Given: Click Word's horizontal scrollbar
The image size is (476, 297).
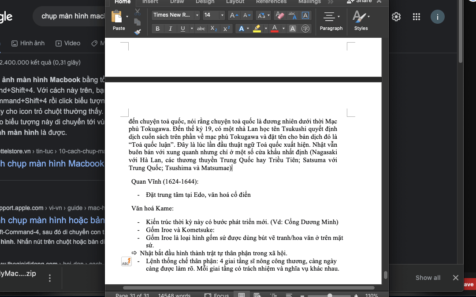Looking at the screenshot, I should click(x=248, y=288).
